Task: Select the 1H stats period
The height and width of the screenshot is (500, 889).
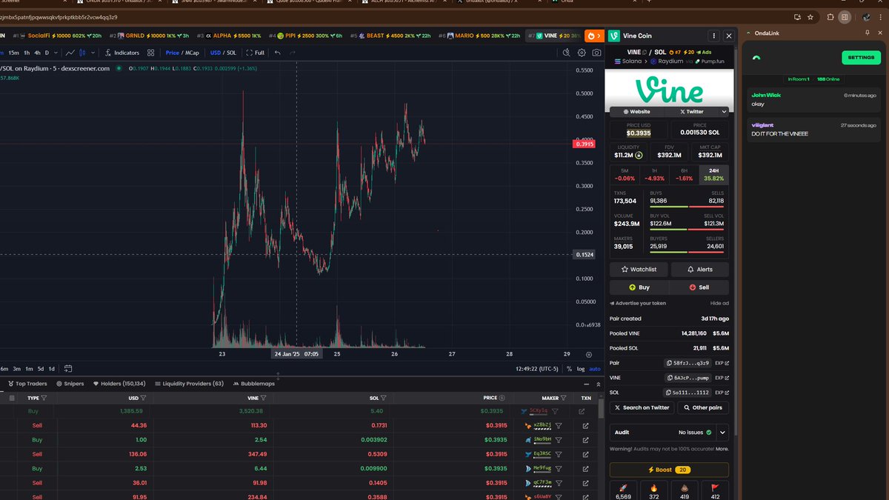Action: (x=654, y=175)
